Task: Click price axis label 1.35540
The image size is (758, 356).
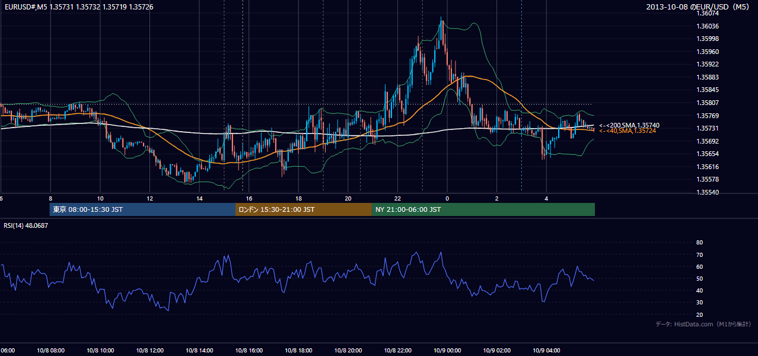Action: pyautogui.click(x=709, y=192)
